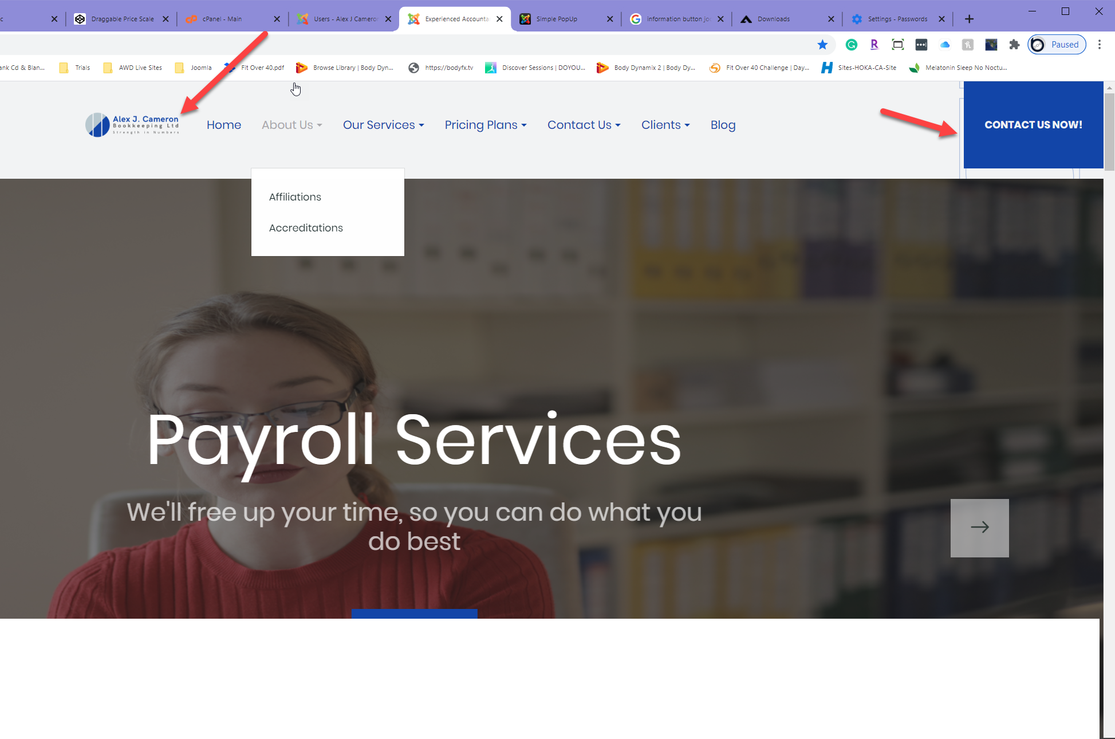Viewport: 1115px width, 739px height.
Task: Open the Extensions puzzle piece menu
Action: coord(1014,45)
